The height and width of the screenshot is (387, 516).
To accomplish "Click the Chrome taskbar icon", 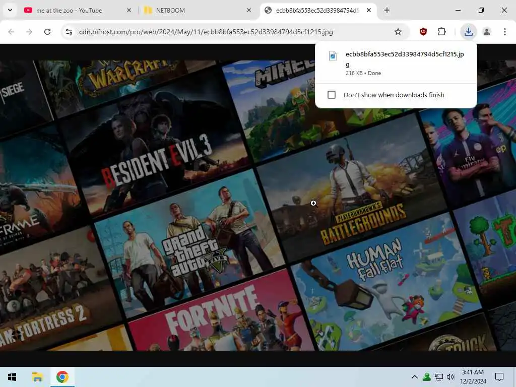I will coord(62,377).
